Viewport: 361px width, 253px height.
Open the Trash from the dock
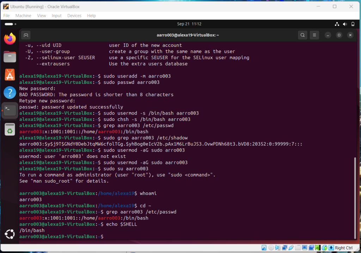tap(10, 129)
